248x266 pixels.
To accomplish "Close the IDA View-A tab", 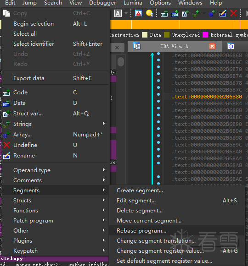I will tap(212, 46).
